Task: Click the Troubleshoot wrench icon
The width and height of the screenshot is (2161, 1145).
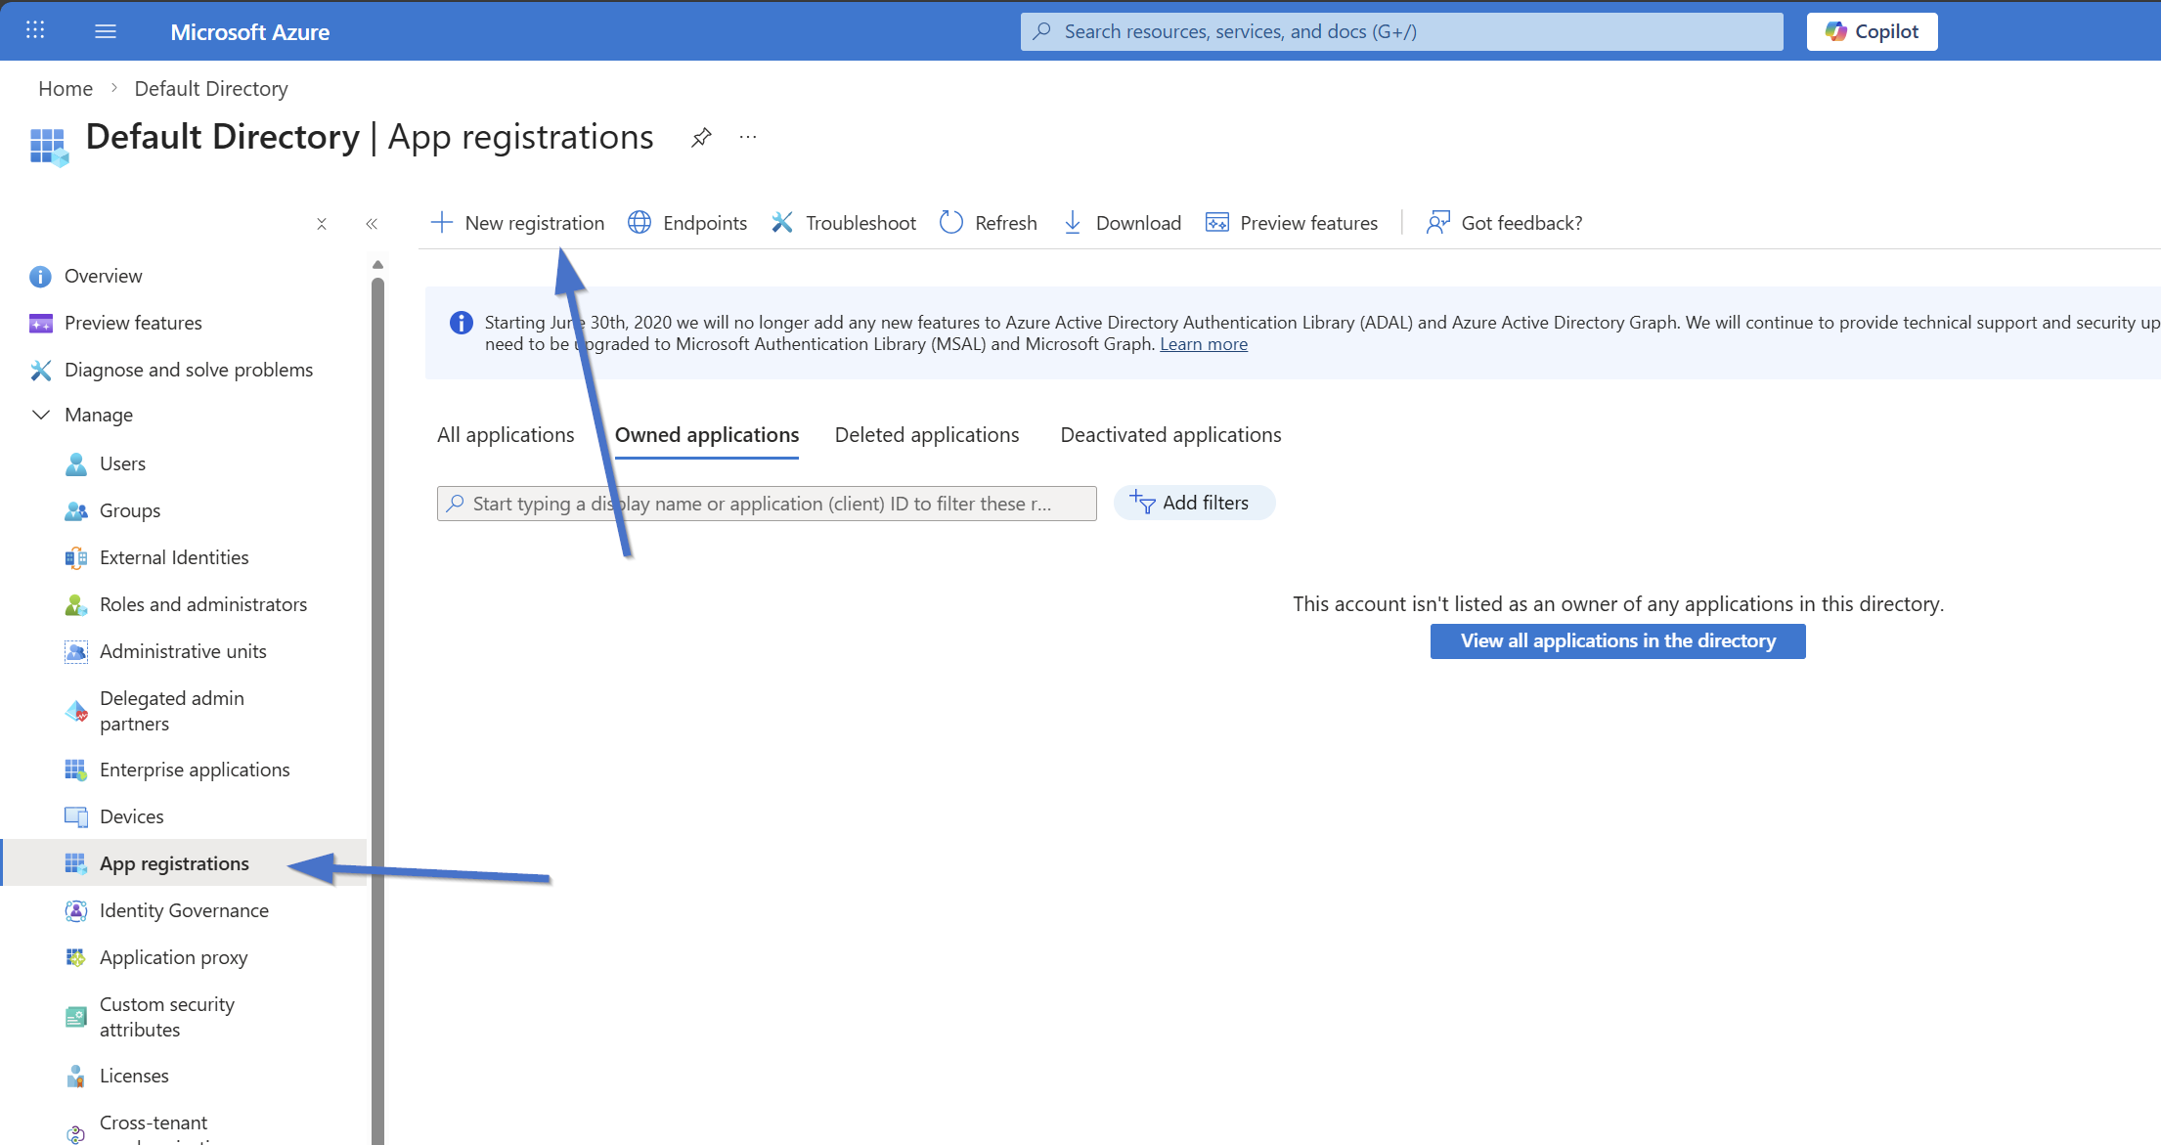Action: pos(782,223)
